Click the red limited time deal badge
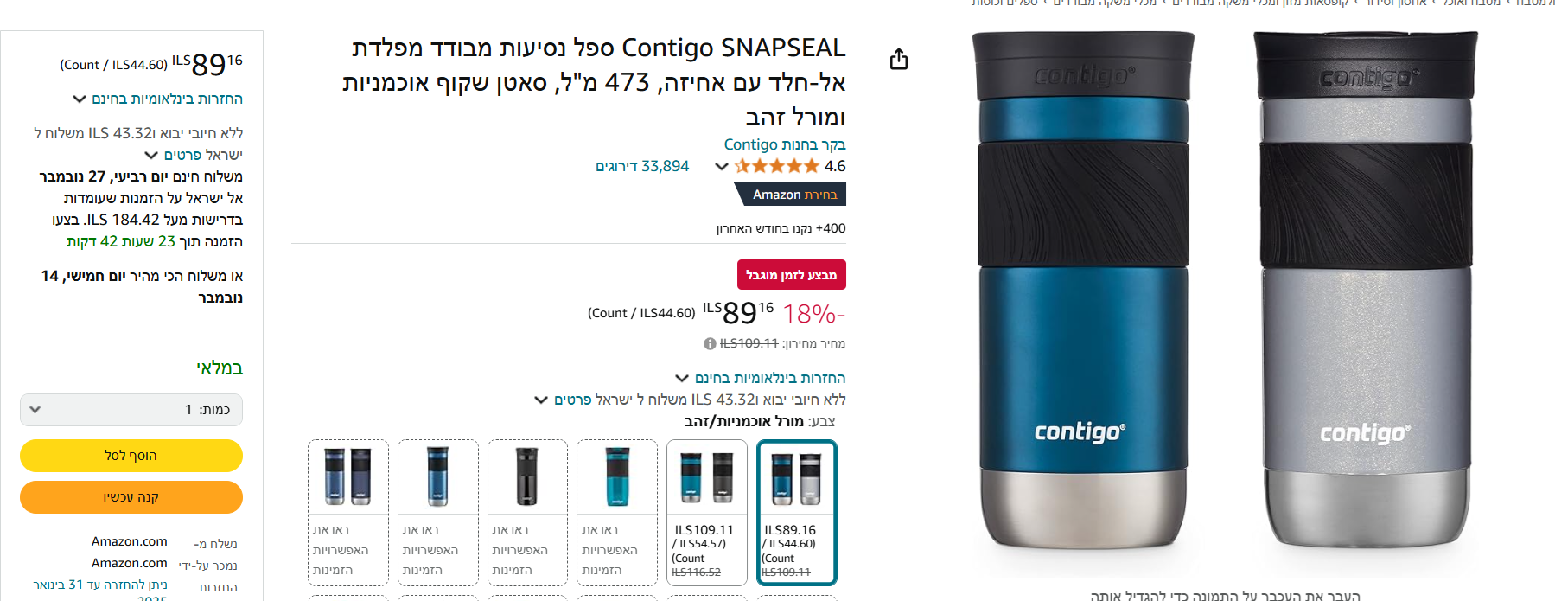This screenshot has width=1555, height=601. (791, 275)
